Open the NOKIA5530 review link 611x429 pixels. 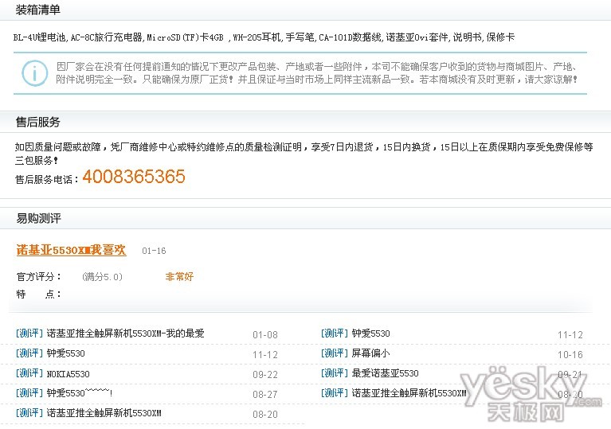click(69, 374)
